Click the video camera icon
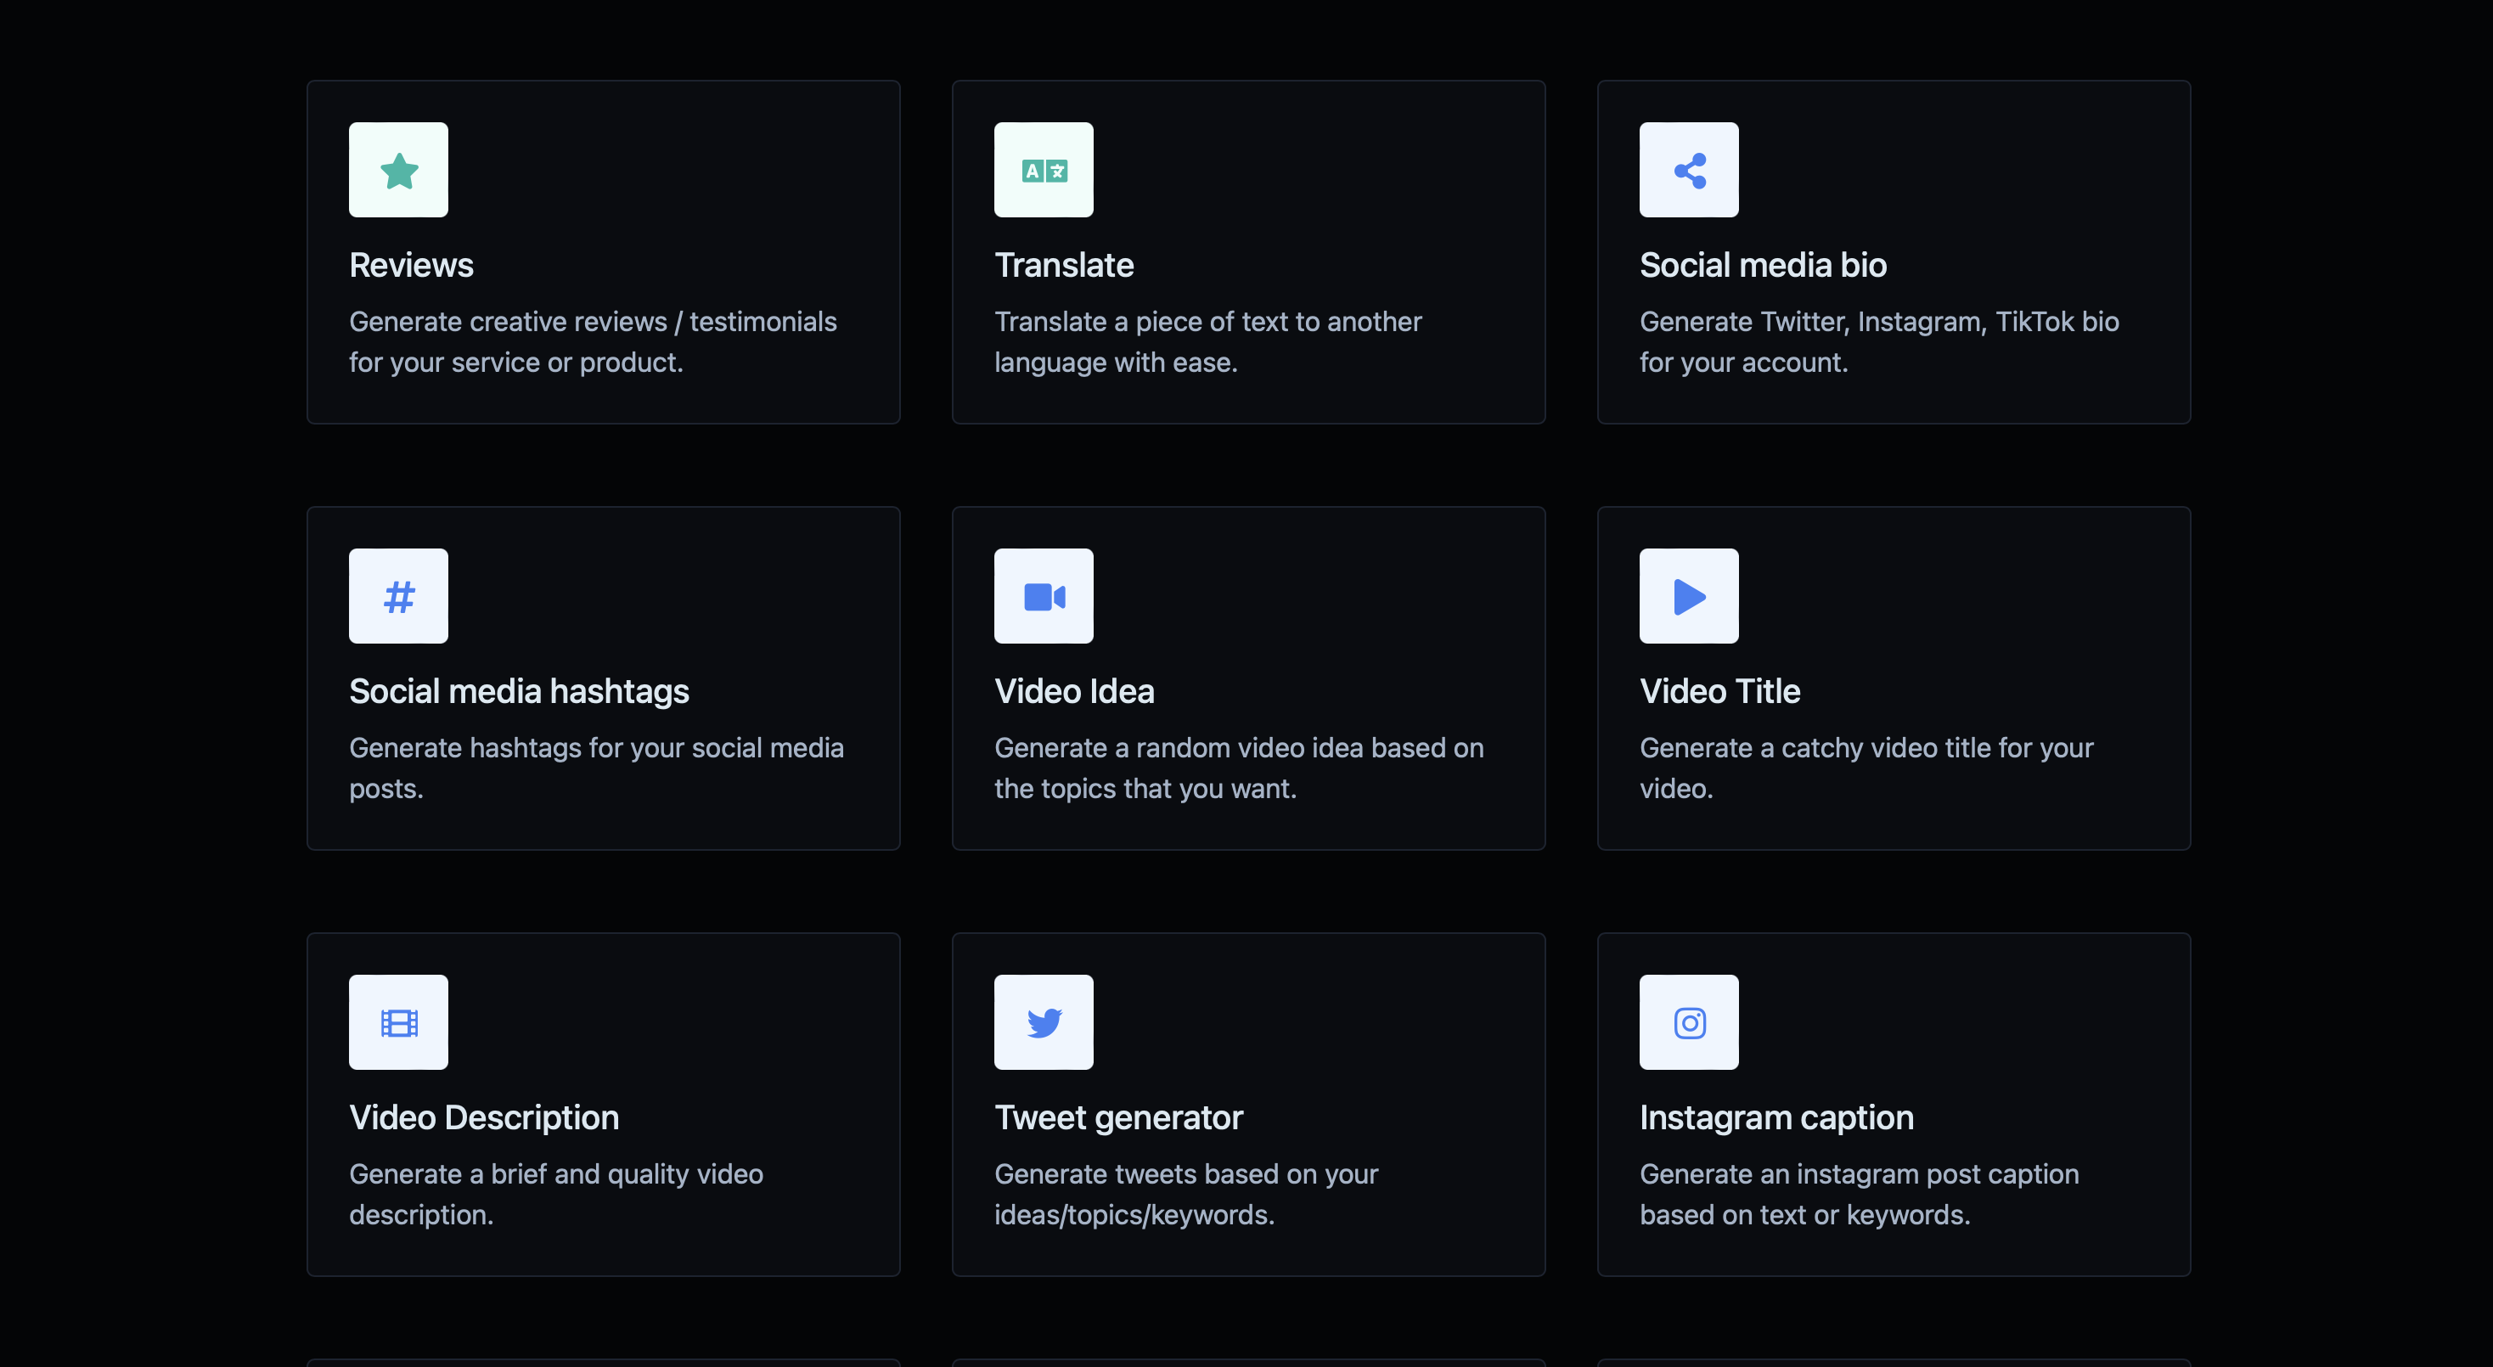This screenshot has height=1367, width=2493. click(x=1044, y=596)
